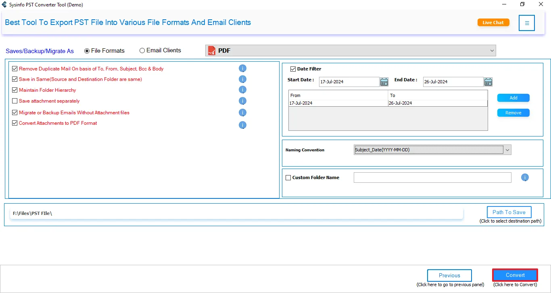Click the Live Chat button

click(x=493, y=23)
